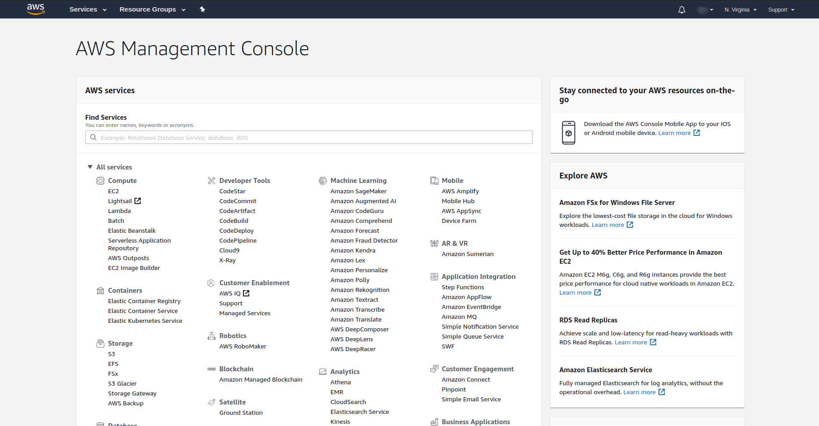Open the Resource Groups dropdown
The image size is (819, 426).
pyautogui.click(x=152, y=9)
